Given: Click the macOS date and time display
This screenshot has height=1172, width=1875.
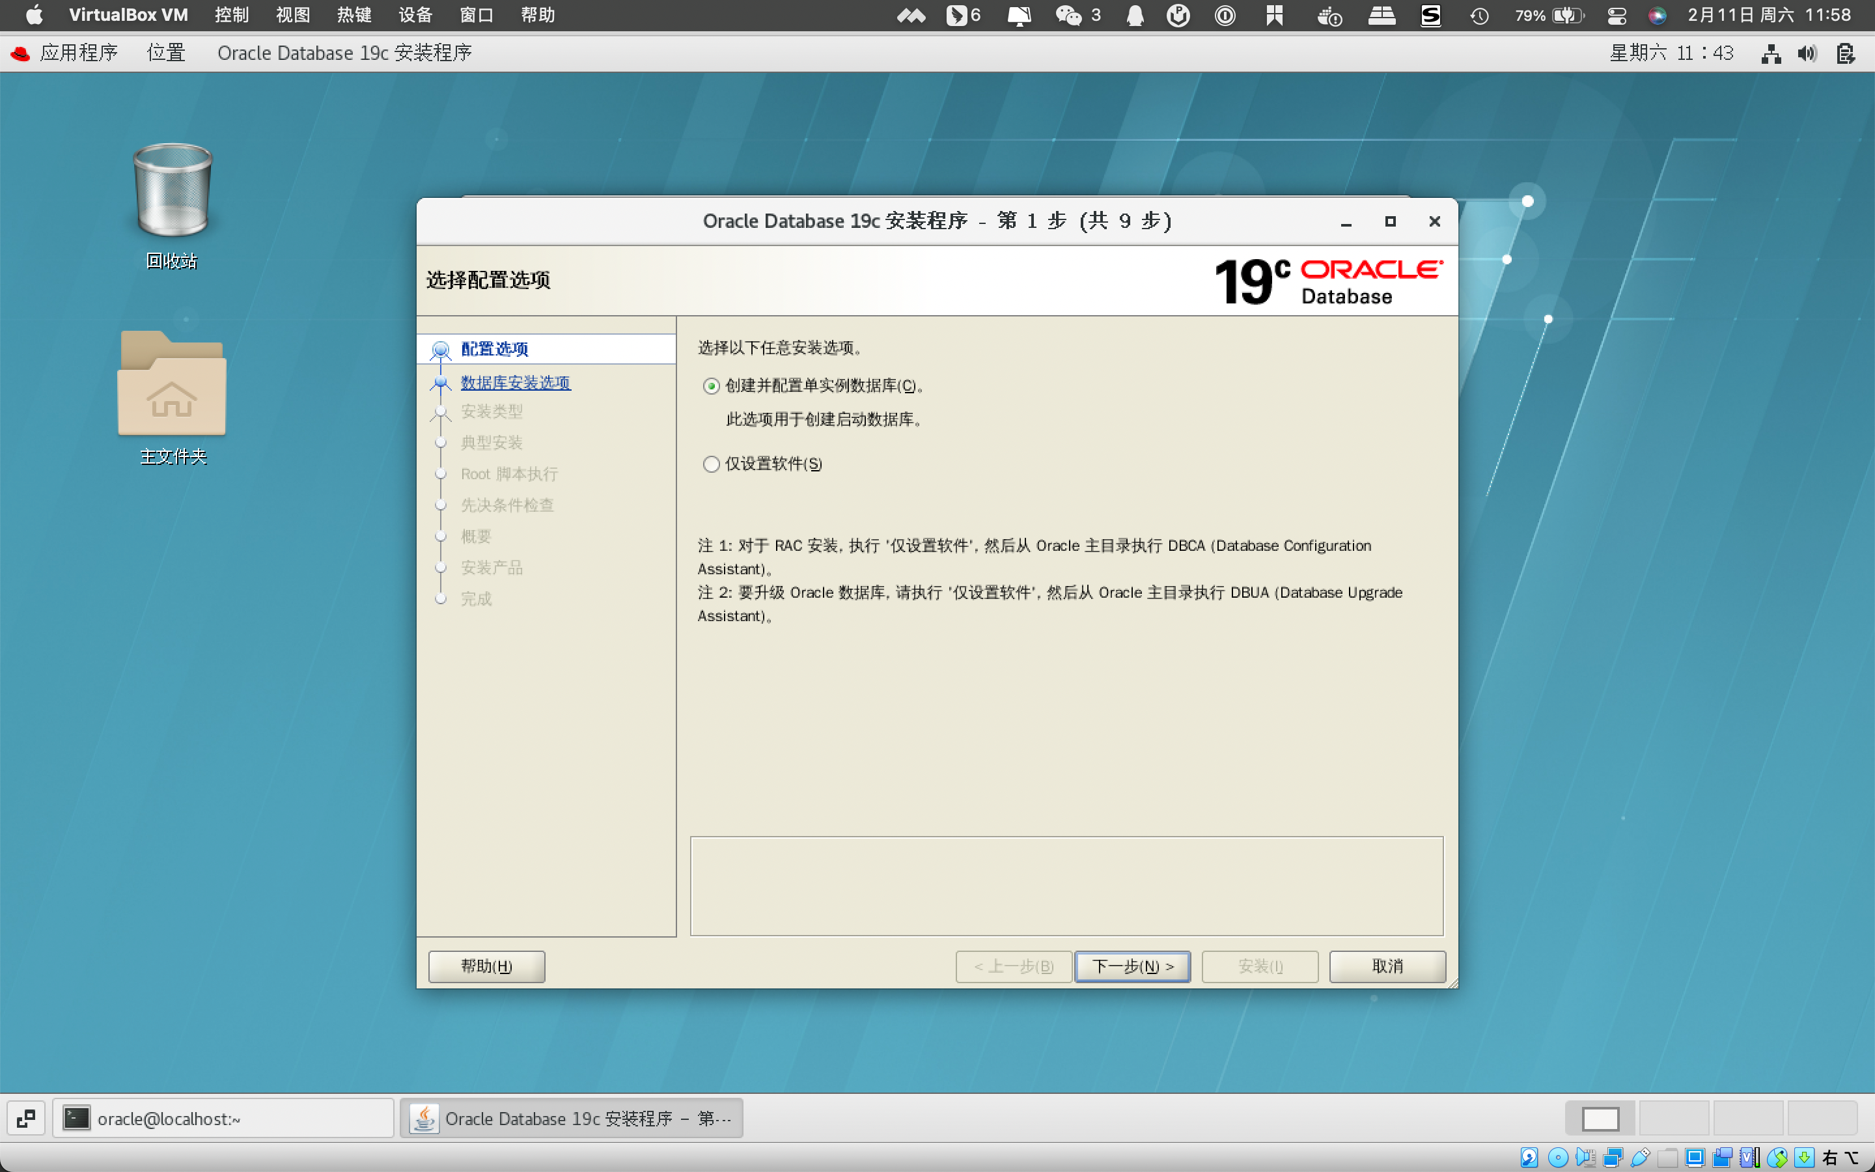Looking at the screenshot, I should [x=1769, y=15].
